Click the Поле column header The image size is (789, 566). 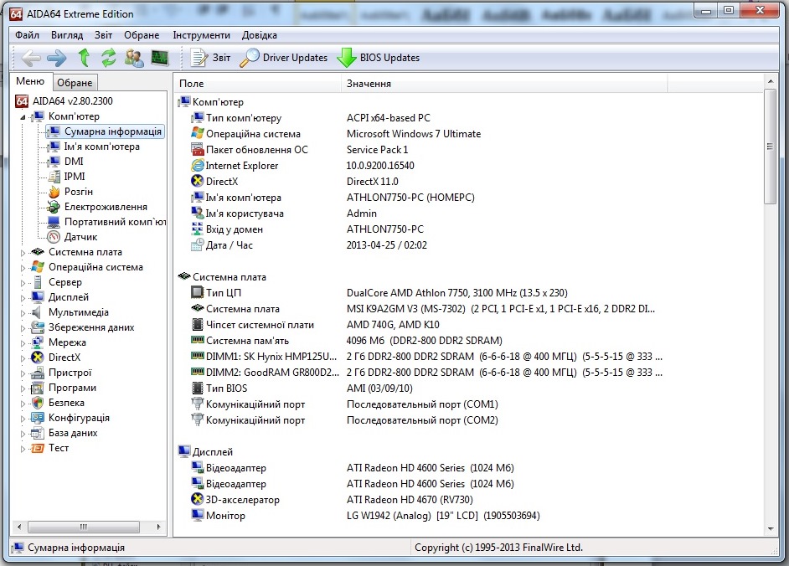[259, 84]
